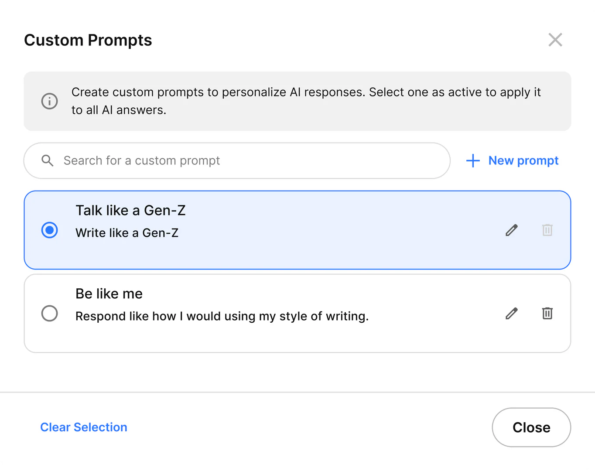The width and height of the screenshot is (595, 471).
Task: Click the Write like a Gen-Z description
Action: click(x=127, y=233)
